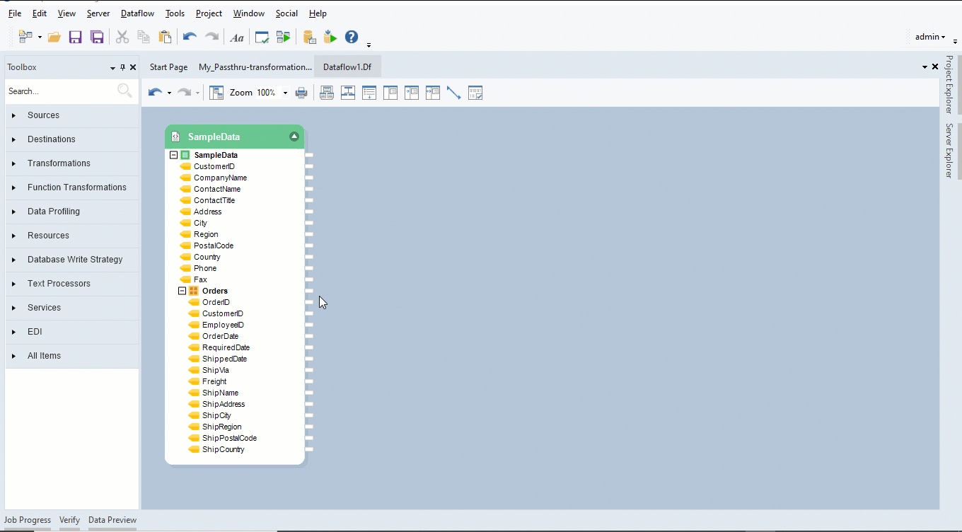The width and height of the screenshot is (962, 532).
Task: Click the blue Help question mark icon
Action: (x=352, y=37)
